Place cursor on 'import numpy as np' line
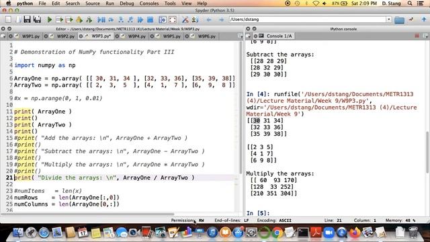Image resolution: width=430 pixels, height=242 pixels. click(x=45, y=65)
